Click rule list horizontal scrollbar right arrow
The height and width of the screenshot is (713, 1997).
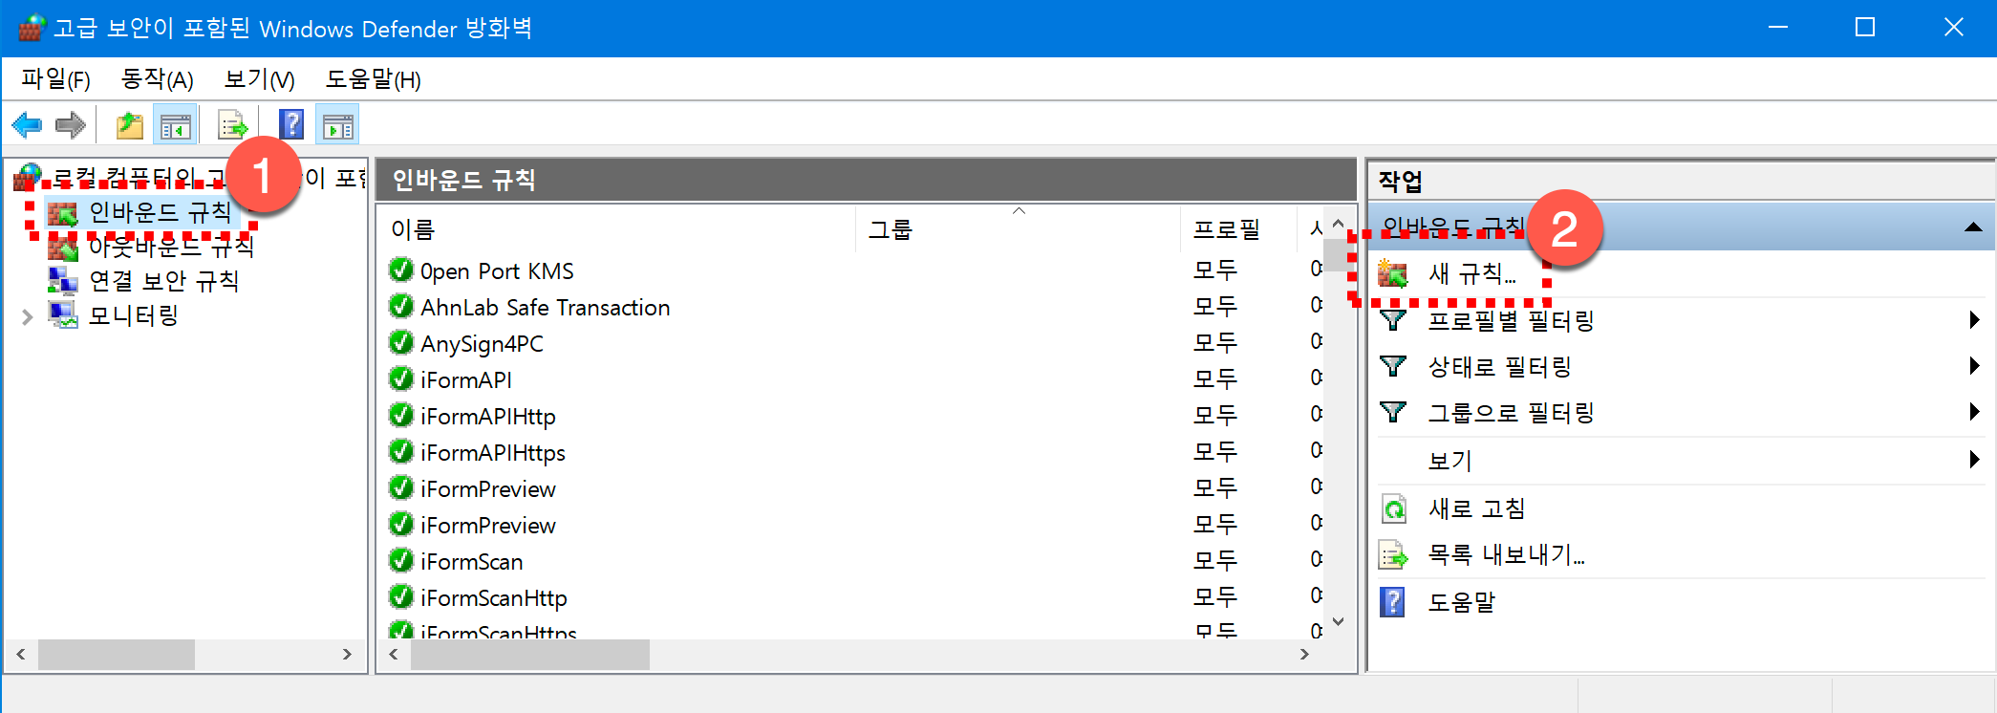click(x=1304, y=655)
